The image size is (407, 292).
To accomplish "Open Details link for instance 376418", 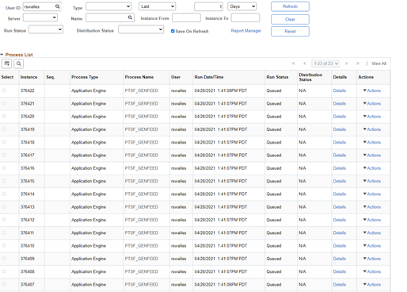I will (340, 142).
